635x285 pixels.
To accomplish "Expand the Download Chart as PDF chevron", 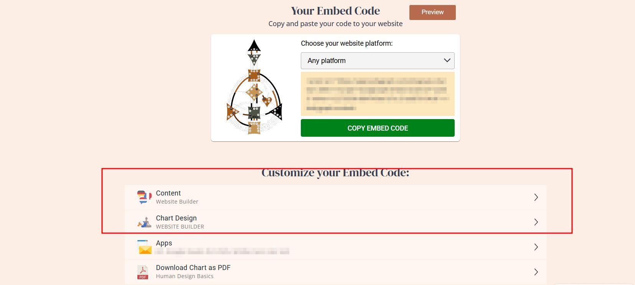I will (536, 272).
